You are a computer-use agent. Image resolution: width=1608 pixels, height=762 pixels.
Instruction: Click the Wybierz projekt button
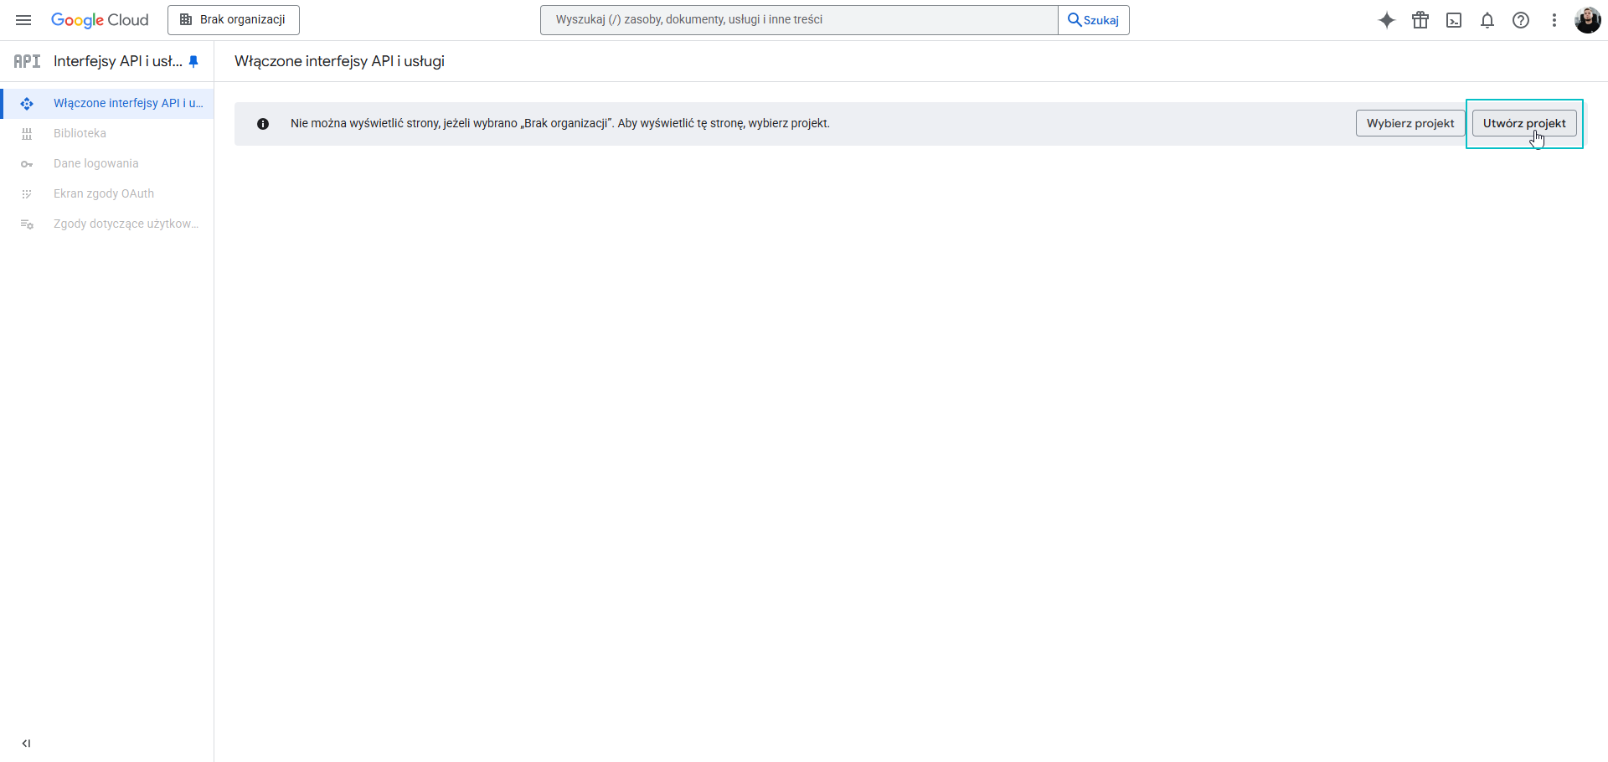click(1410, 123)
